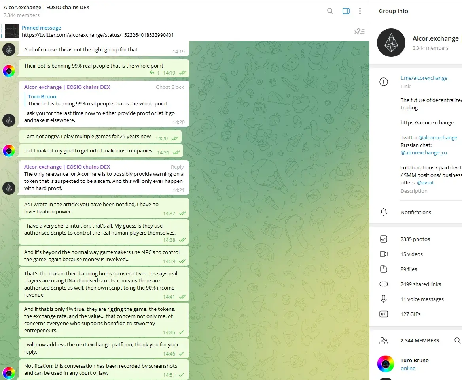Viewport: 462px width, 380px height.
Task: Open the @alcorexchange_ru Russian chat
Action: click(x=423, y=152)
